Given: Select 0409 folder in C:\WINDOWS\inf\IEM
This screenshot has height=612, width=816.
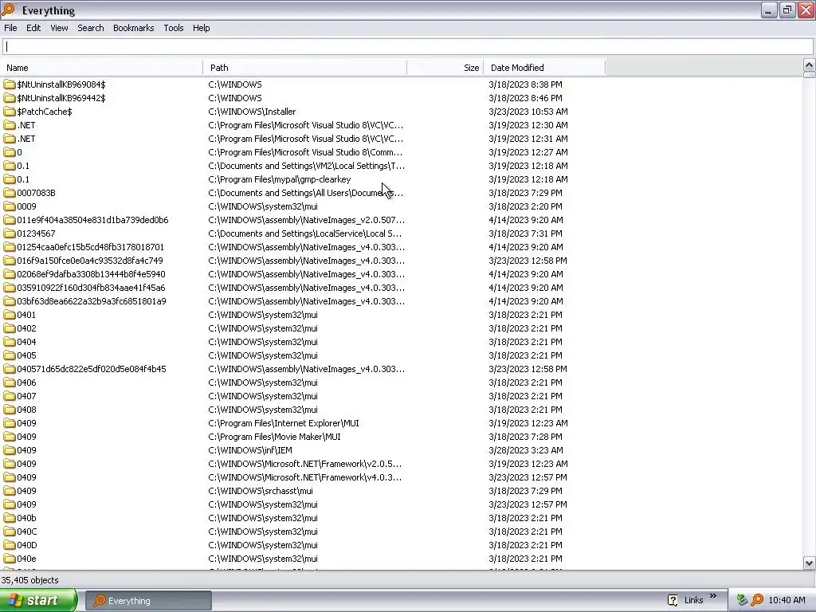Looking at the screenshot, I should (x=26, y=450).
